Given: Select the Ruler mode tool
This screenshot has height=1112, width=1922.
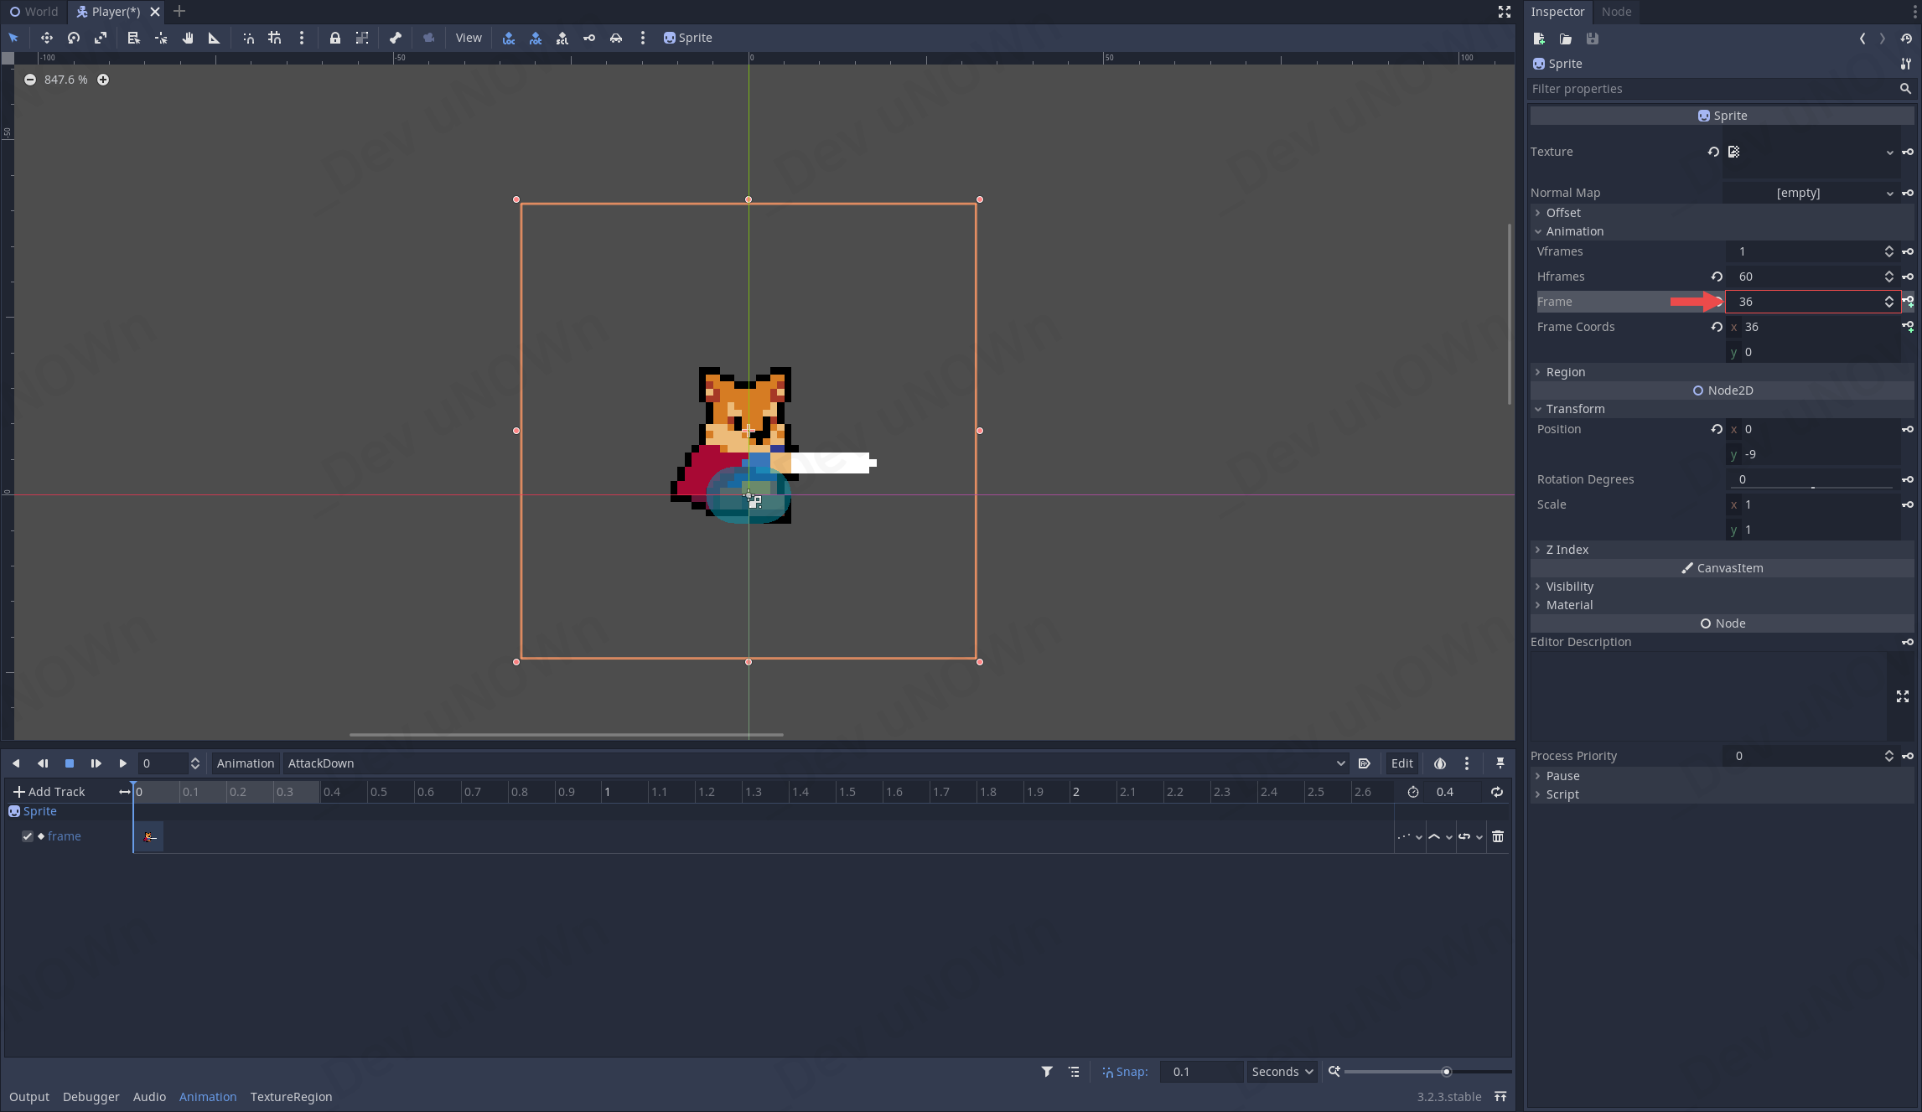Looking at the screenshot, I should click(215, 38).
